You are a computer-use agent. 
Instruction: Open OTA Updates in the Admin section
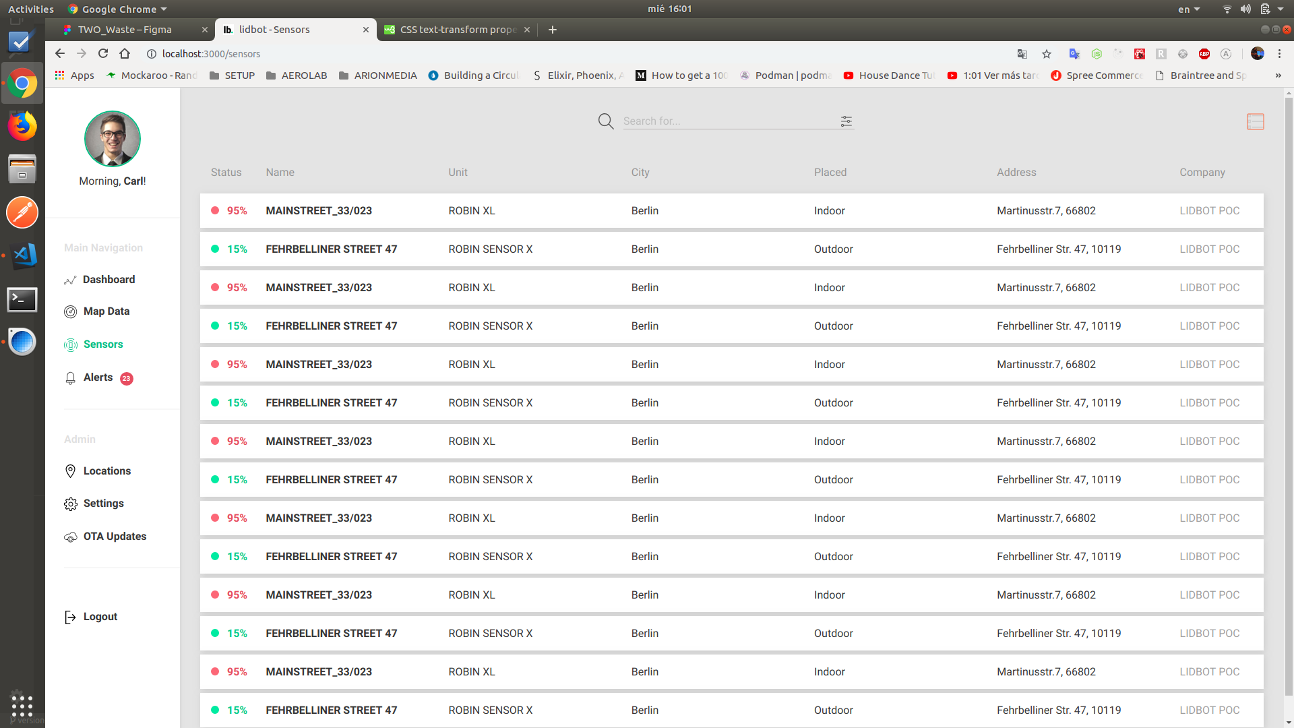[x=115, y=536]
